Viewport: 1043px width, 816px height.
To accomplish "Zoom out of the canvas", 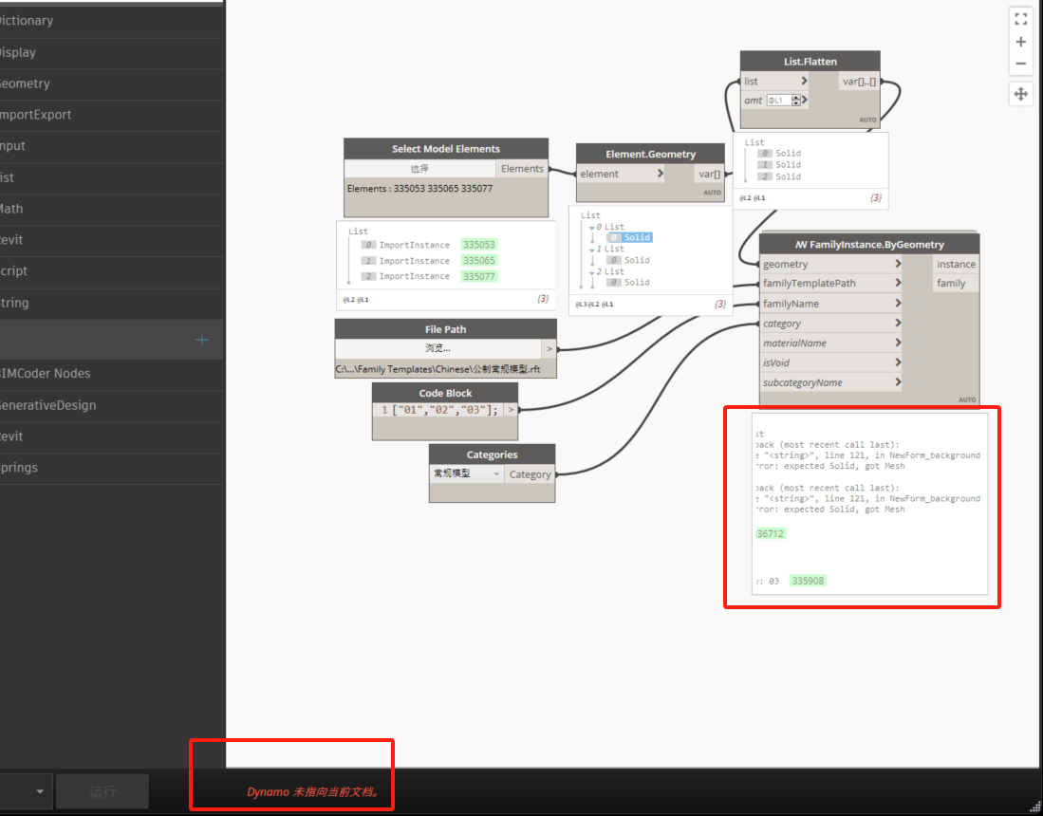I will click(x=1020, y=64).
